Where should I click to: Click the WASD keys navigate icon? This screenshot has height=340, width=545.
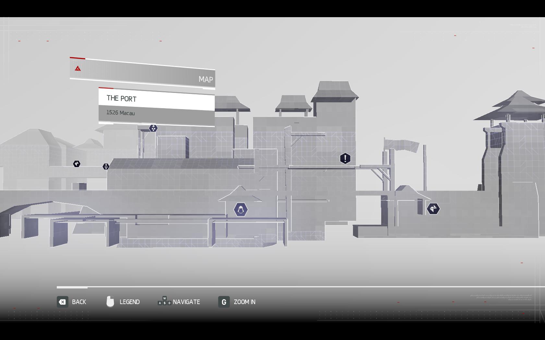pyautogui.click(x=164, y=301)
